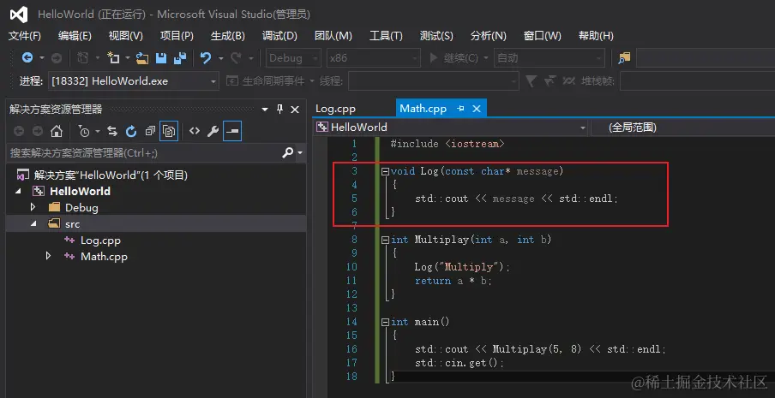Open the 分析(N) menu
The height and width of the screenshot is (398, 775).
(x=489, y=36)
